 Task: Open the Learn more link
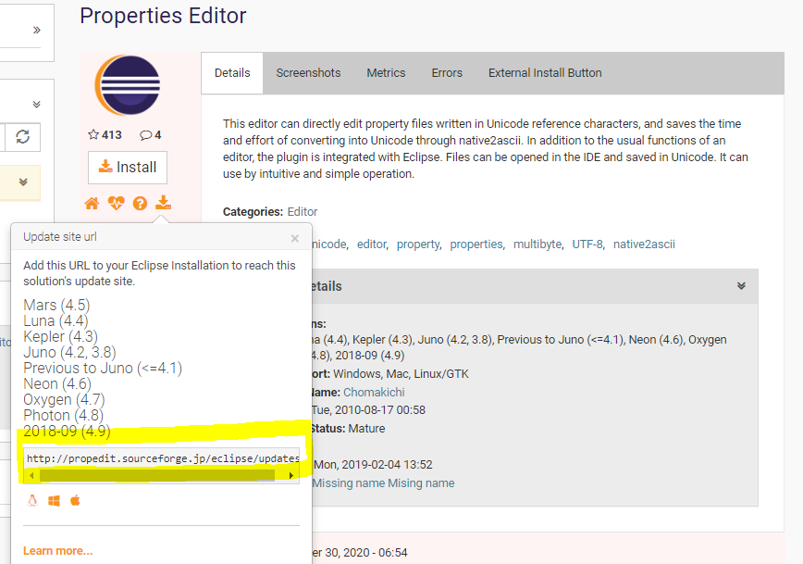click(58, 551)
